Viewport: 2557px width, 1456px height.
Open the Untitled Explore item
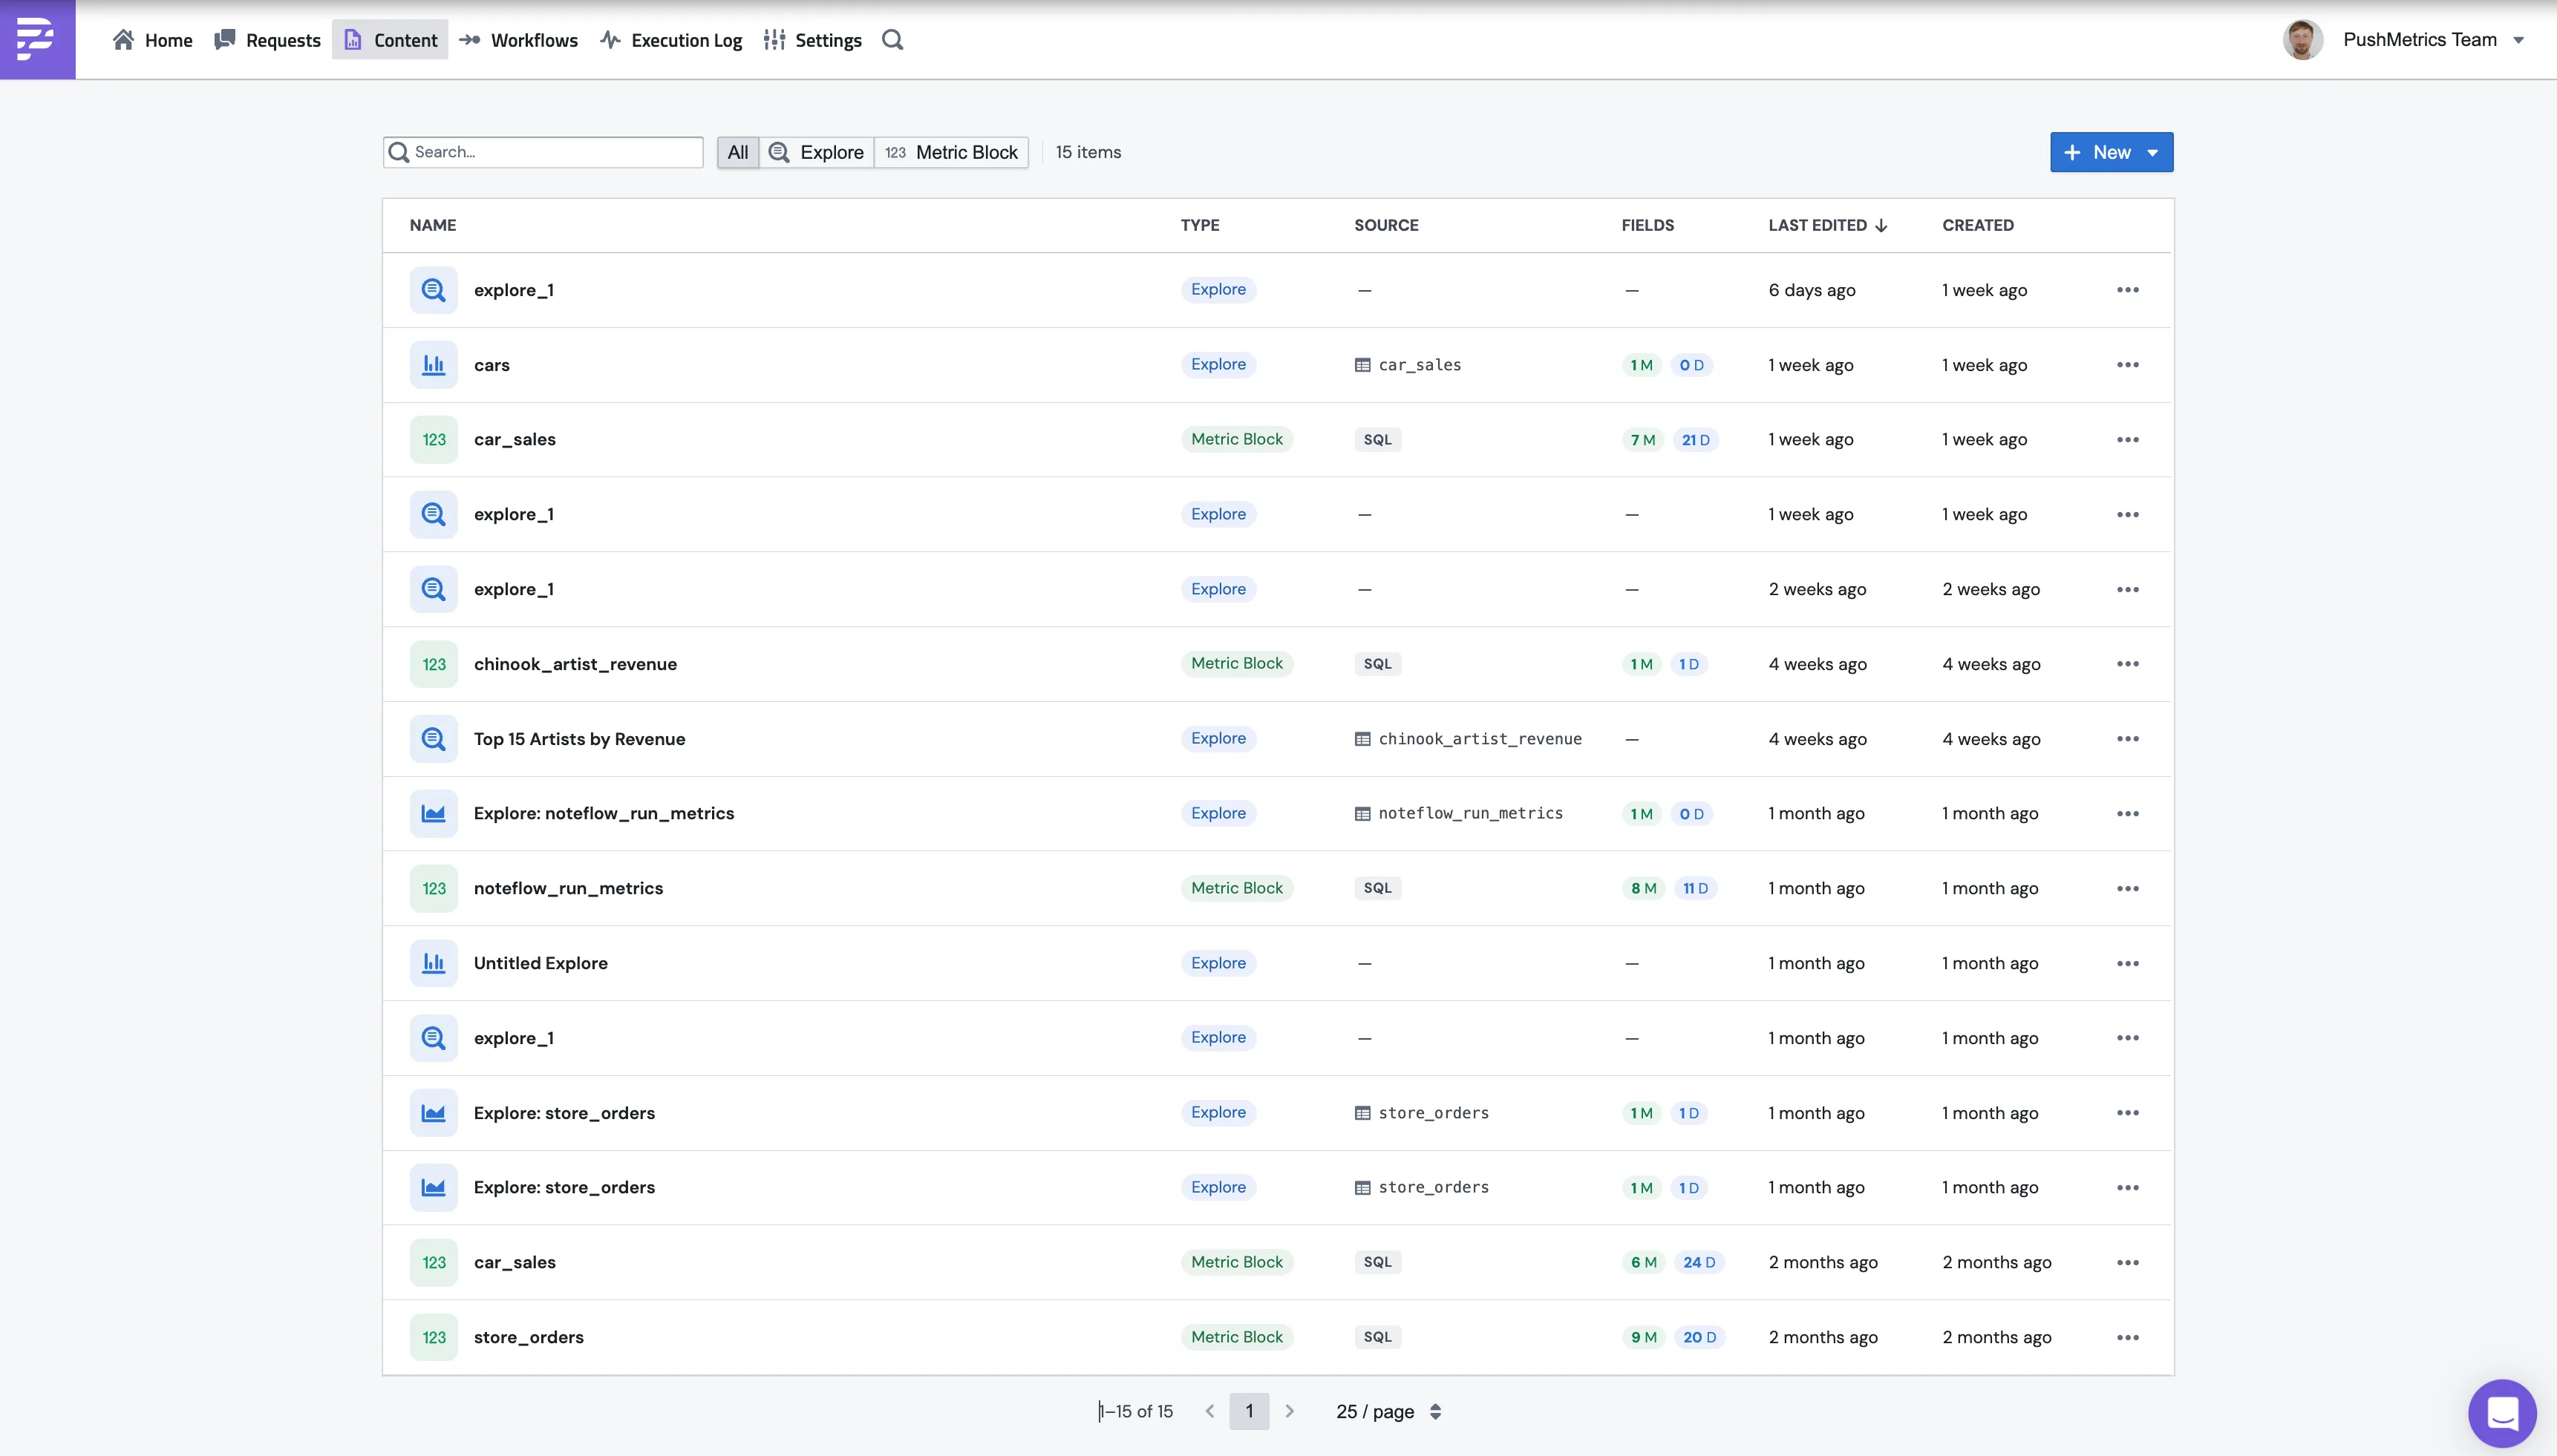pos(541,963)
